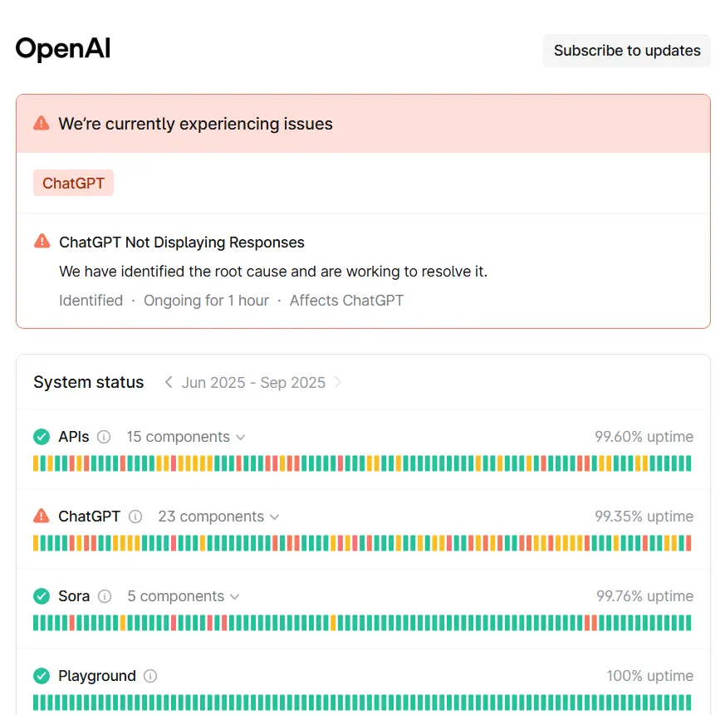Open the ChatGPT Not Displaying Responses incident
725x715 pixels.
(x=182, y=242)
